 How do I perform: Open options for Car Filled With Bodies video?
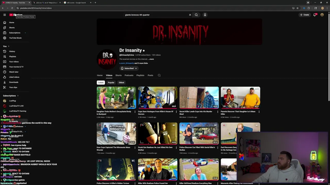(218, 148)
